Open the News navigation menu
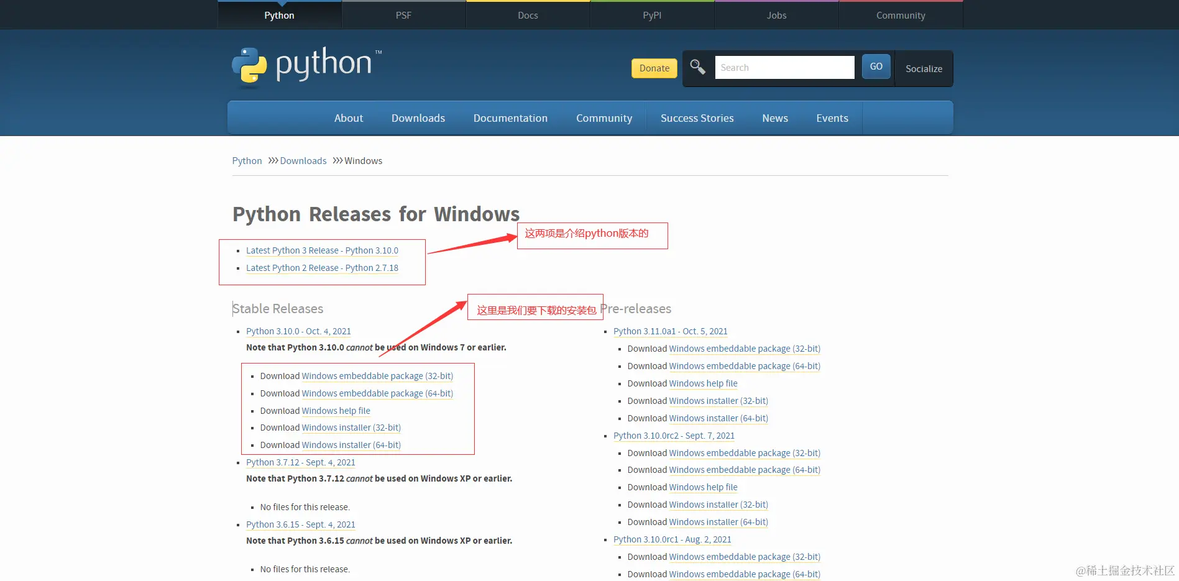The image size is (1179, 581). coord(775,118)
